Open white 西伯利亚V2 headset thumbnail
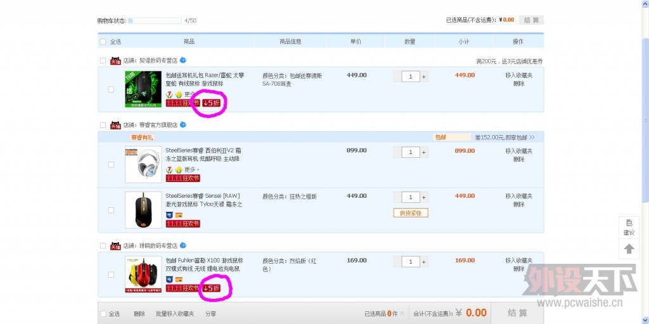The height and width of the screenshot is (324, 649). 143,164
